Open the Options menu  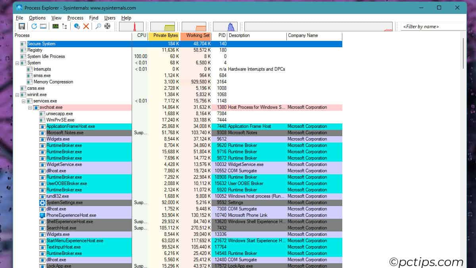(x=37, y=18)
